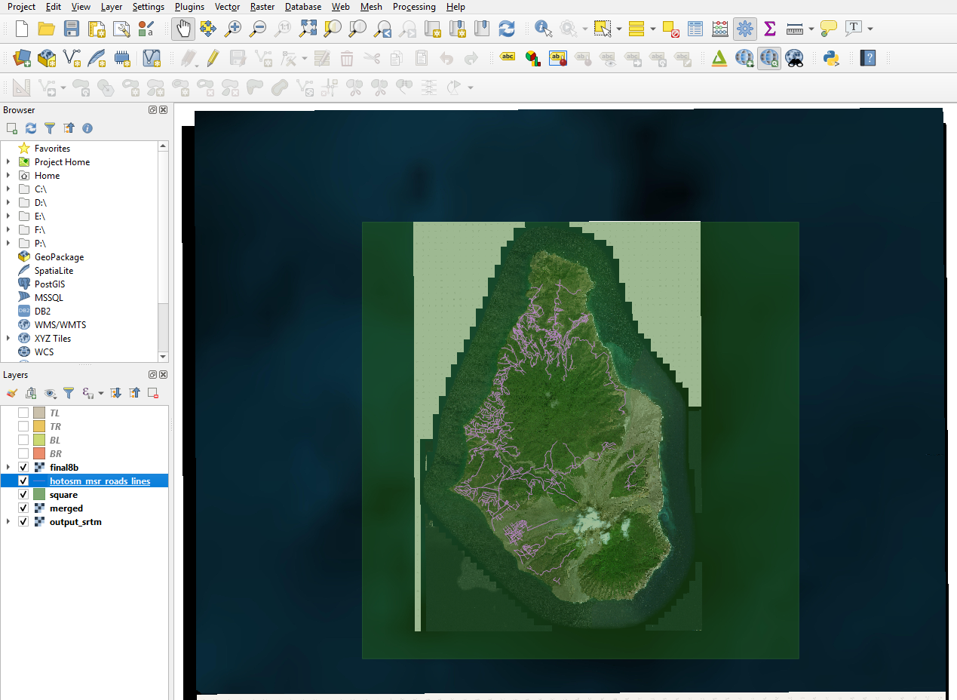Select the Identify Features tool

[543, 29]
